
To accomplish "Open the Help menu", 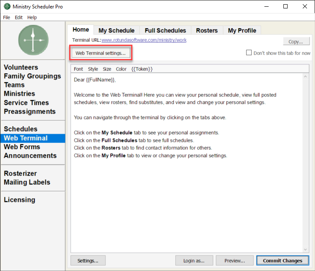I will pos(32,17).
